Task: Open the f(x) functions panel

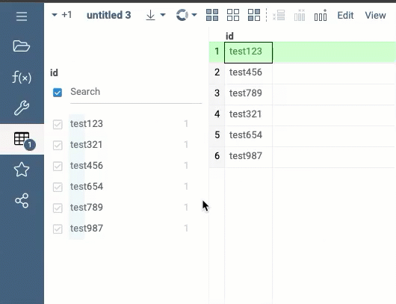Action: tap(22, 77)
